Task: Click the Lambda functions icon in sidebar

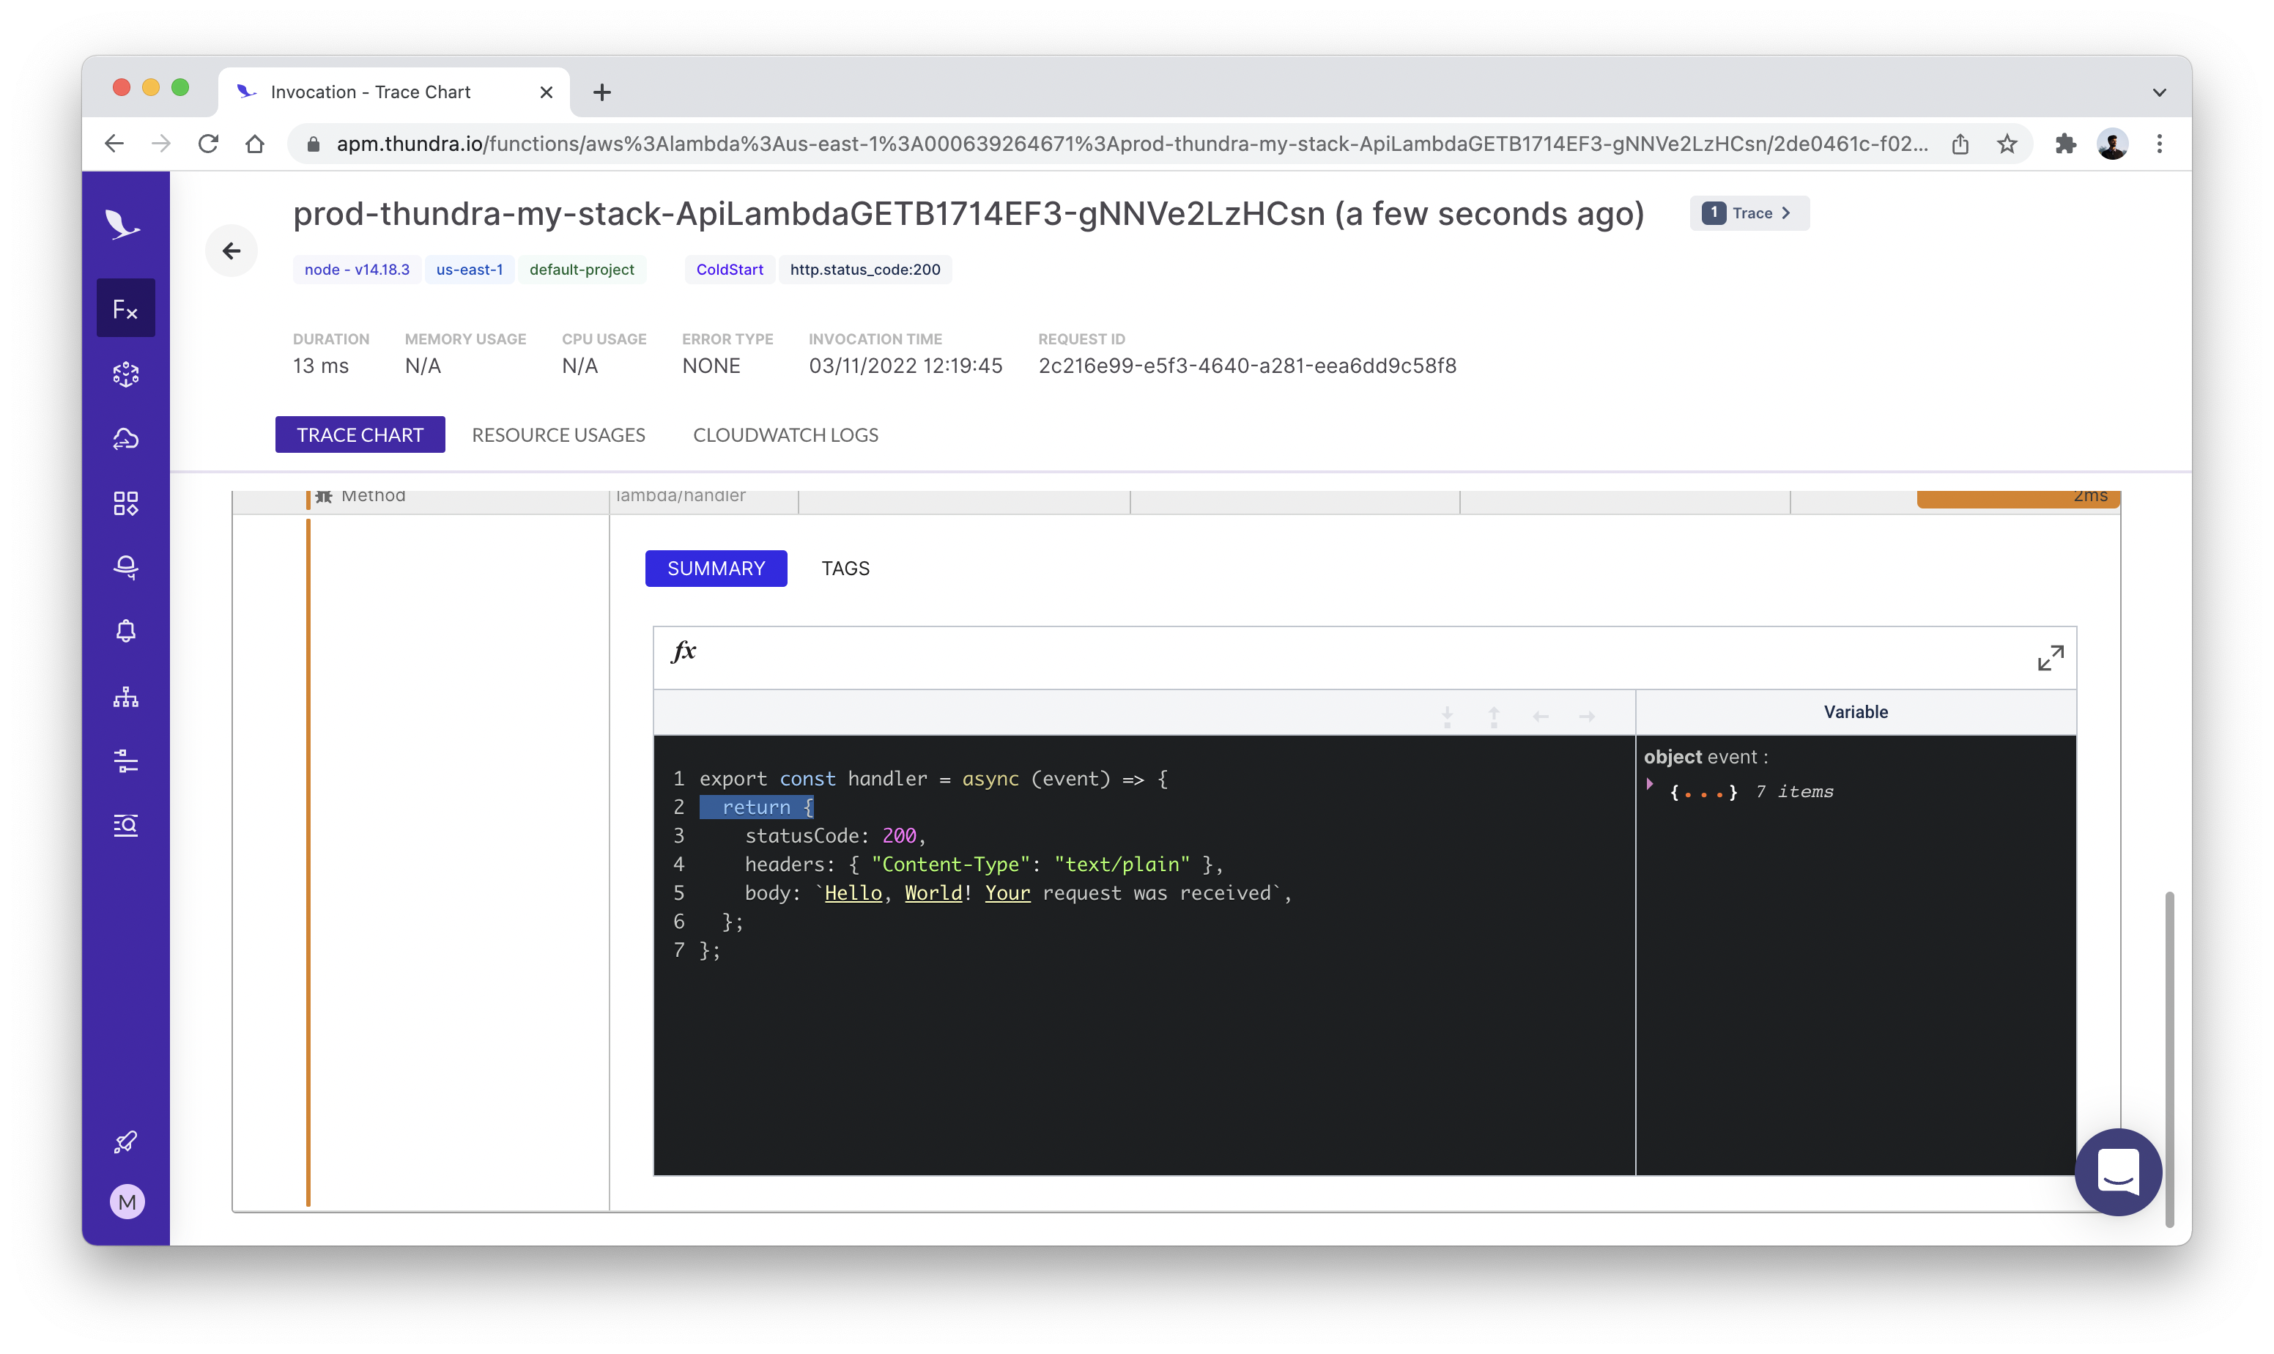Action: (x=126, y=308)
